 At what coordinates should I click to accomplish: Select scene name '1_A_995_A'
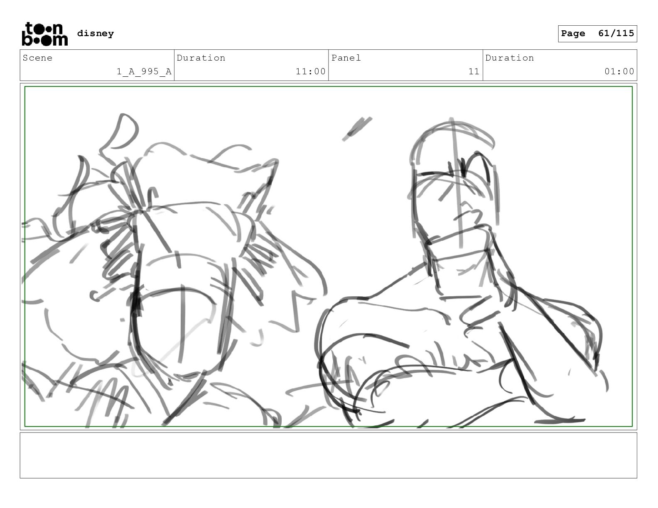pos(144,71)
